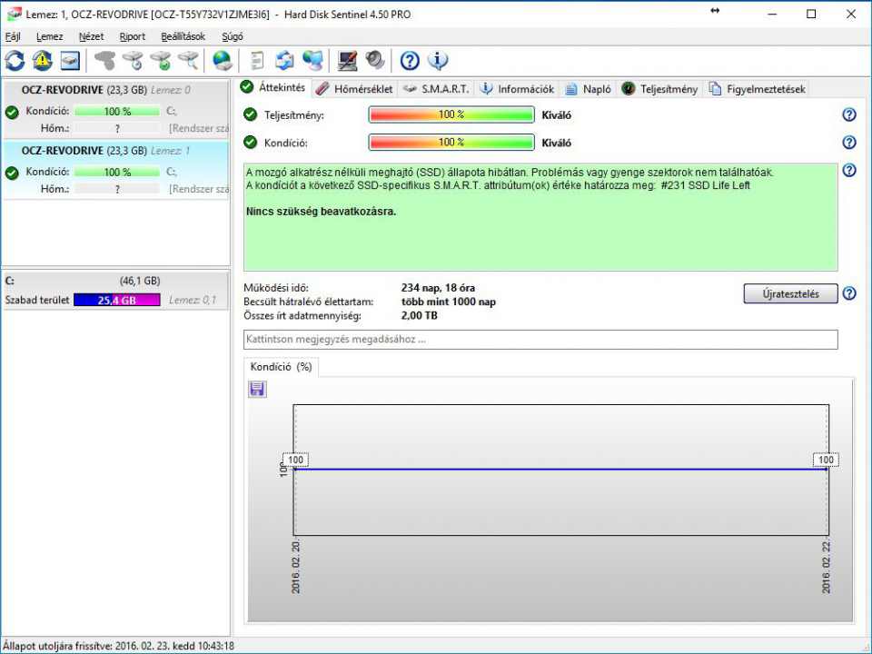This screenshot has height=654, width=872.
Task: Switch to the Napló tab
Action: (x=589, y=89)
